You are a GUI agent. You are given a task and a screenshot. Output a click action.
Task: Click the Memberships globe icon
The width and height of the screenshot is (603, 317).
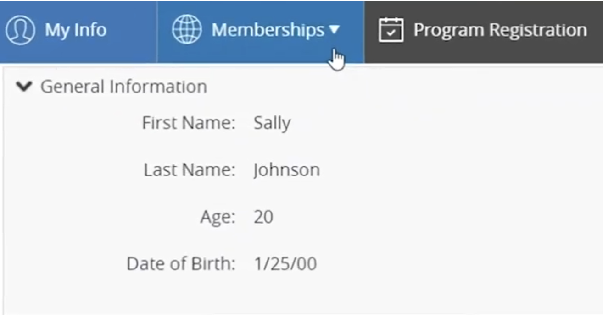(x=187, y=30)
